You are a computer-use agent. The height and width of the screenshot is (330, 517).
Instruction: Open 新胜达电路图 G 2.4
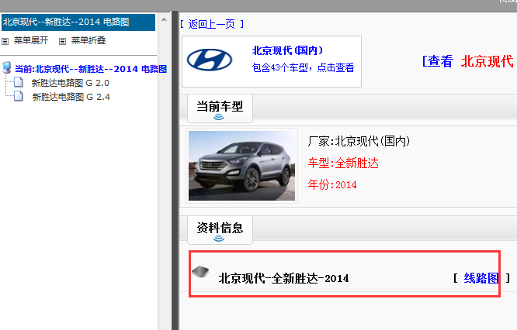(71, 97)
